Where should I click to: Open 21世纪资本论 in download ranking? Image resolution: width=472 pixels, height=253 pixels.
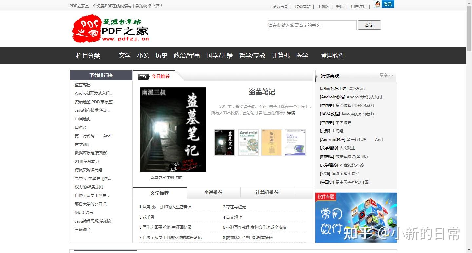[x=87, y=162]
